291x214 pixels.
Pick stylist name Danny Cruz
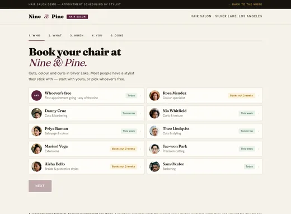tap(55, 111)
